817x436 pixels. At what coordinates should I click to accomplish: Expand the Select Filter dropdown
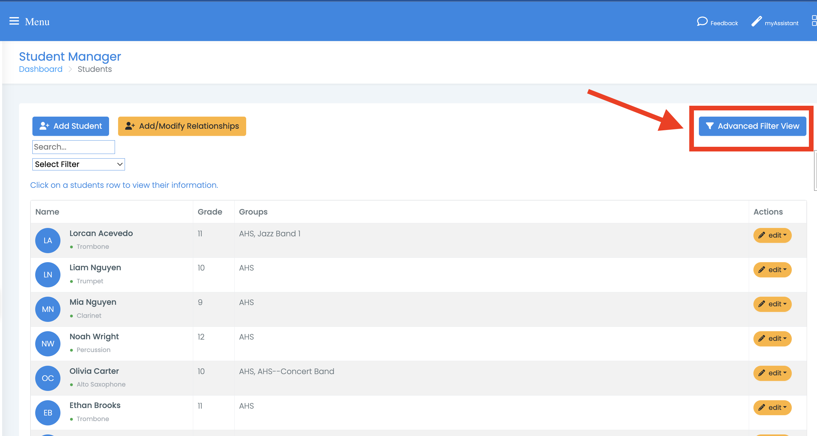pos(79,164)
